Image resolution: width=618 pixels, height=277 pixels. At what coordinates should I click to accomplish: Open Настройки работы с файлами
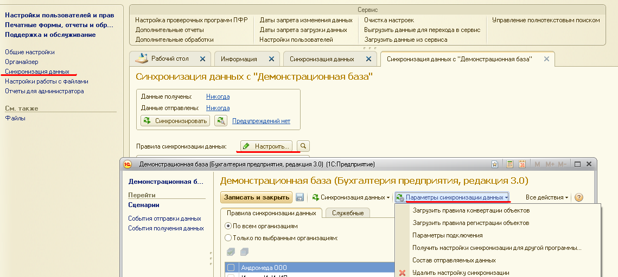(x=47, y=81)
